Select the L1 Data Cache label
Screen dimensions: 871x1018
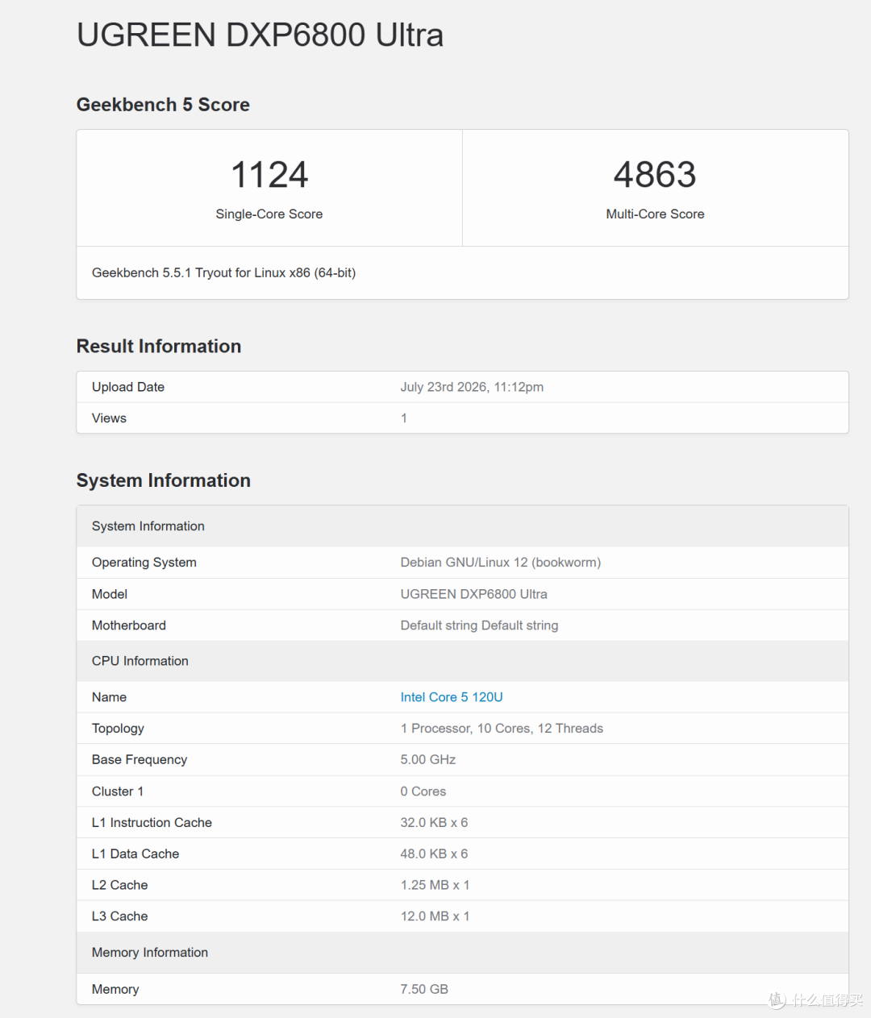[135, 854]
